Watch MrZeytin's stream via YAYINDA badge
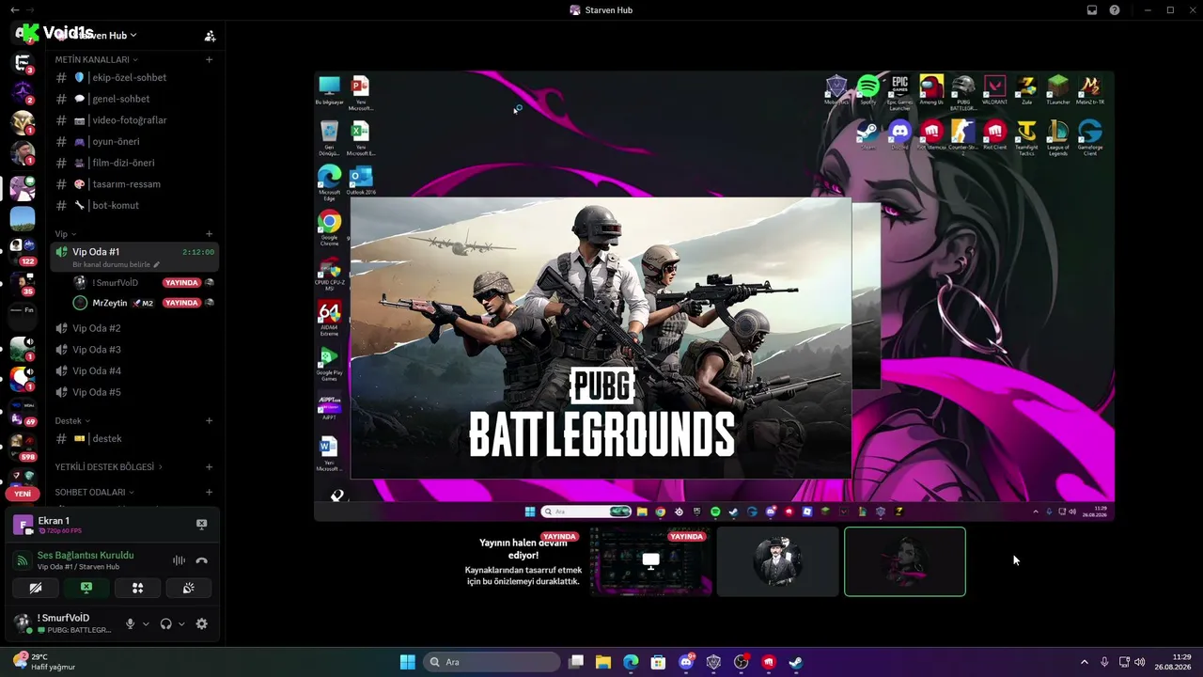This screenshot has width=1203, height=677. pos(181,303)
